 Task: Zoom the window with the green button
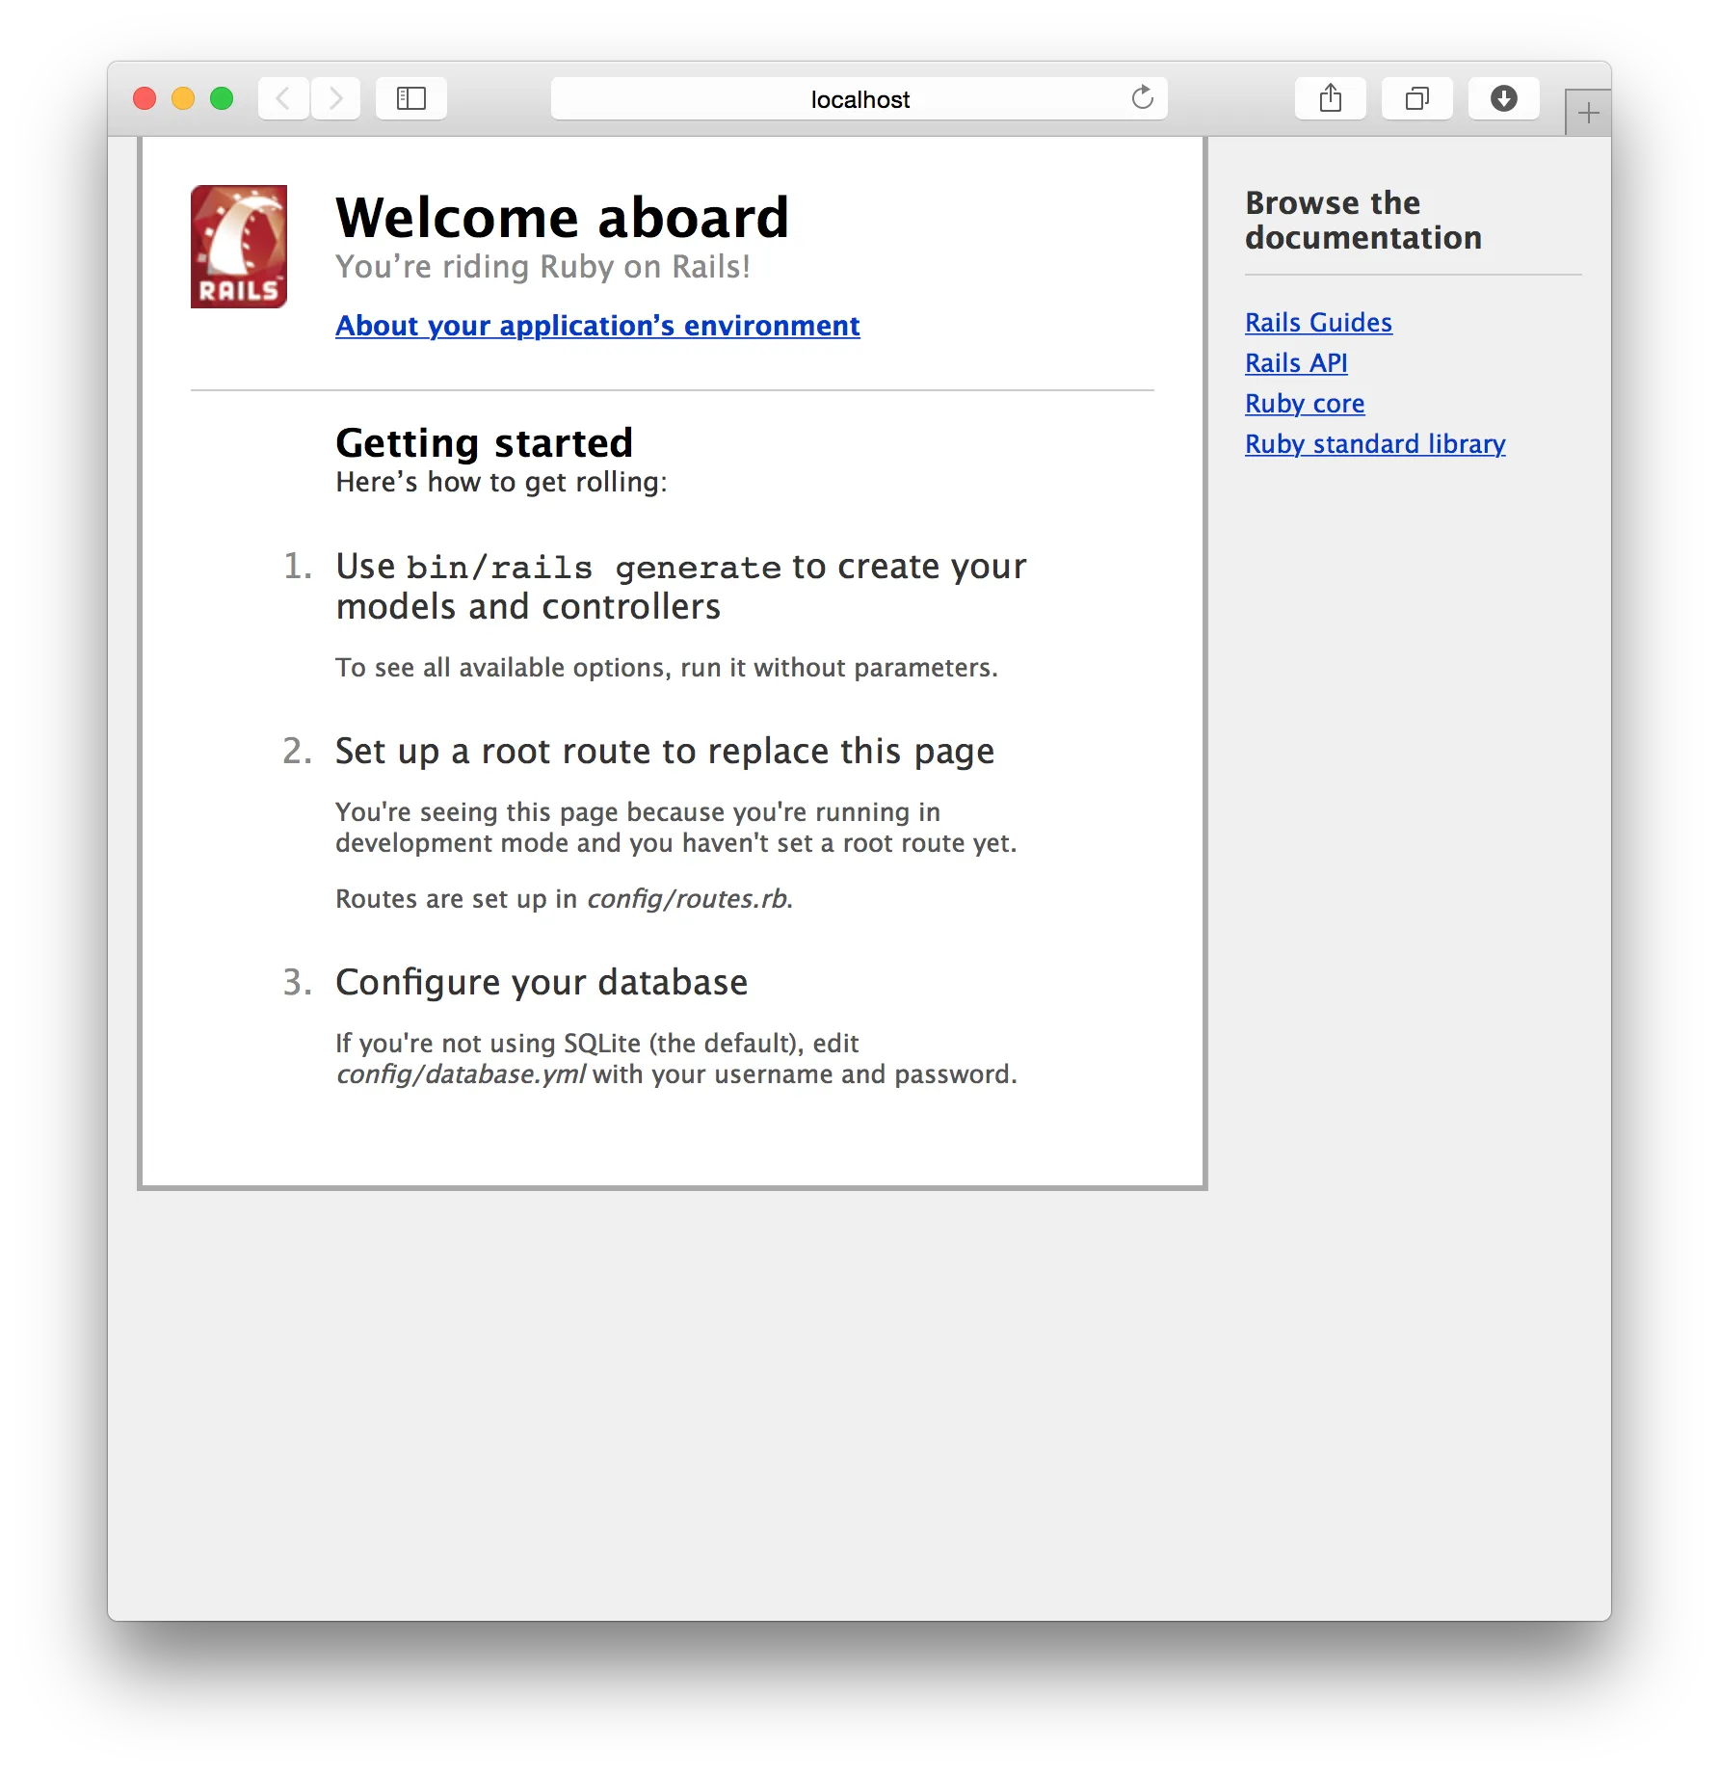tap(222, 97)
